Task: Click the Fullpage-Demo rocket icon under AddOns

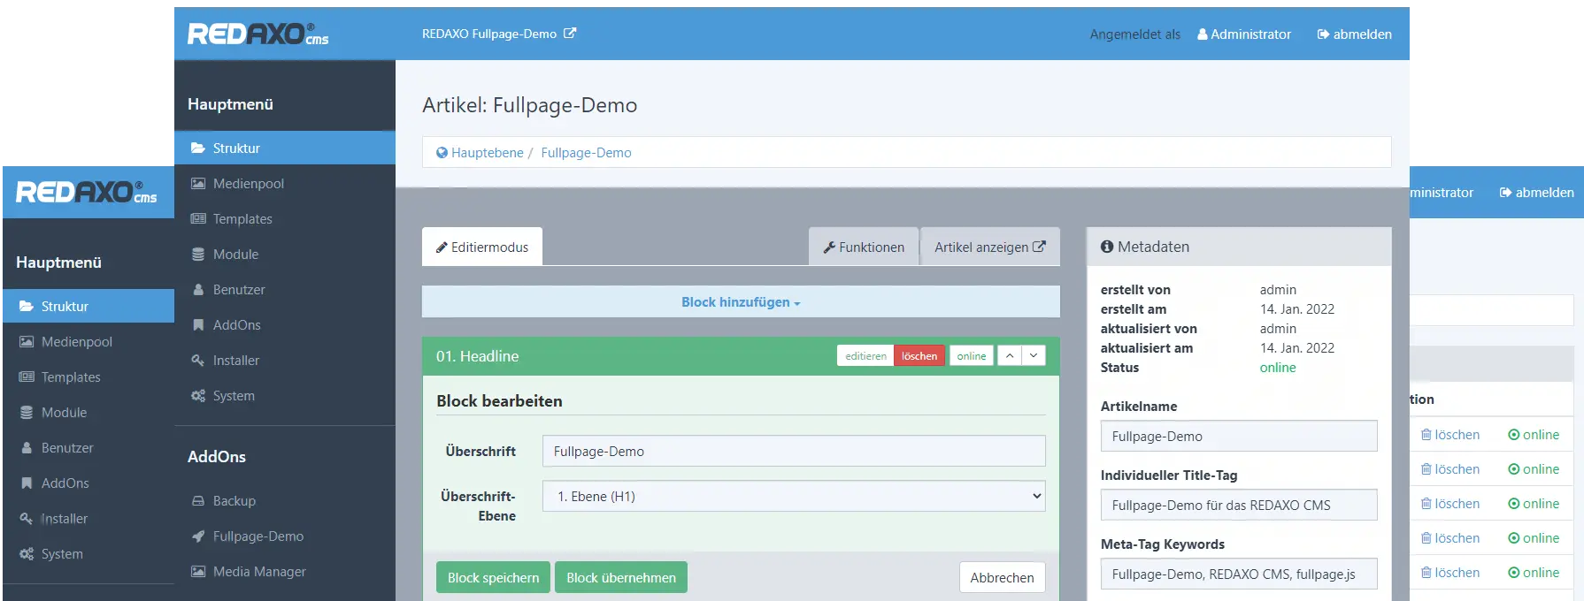Action: pyautogui.click(x=198, y=536)
